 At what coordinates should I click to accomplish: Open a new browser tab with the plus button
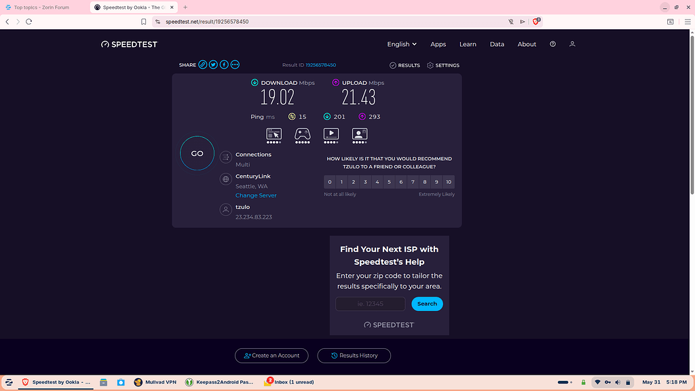[185, 7]
